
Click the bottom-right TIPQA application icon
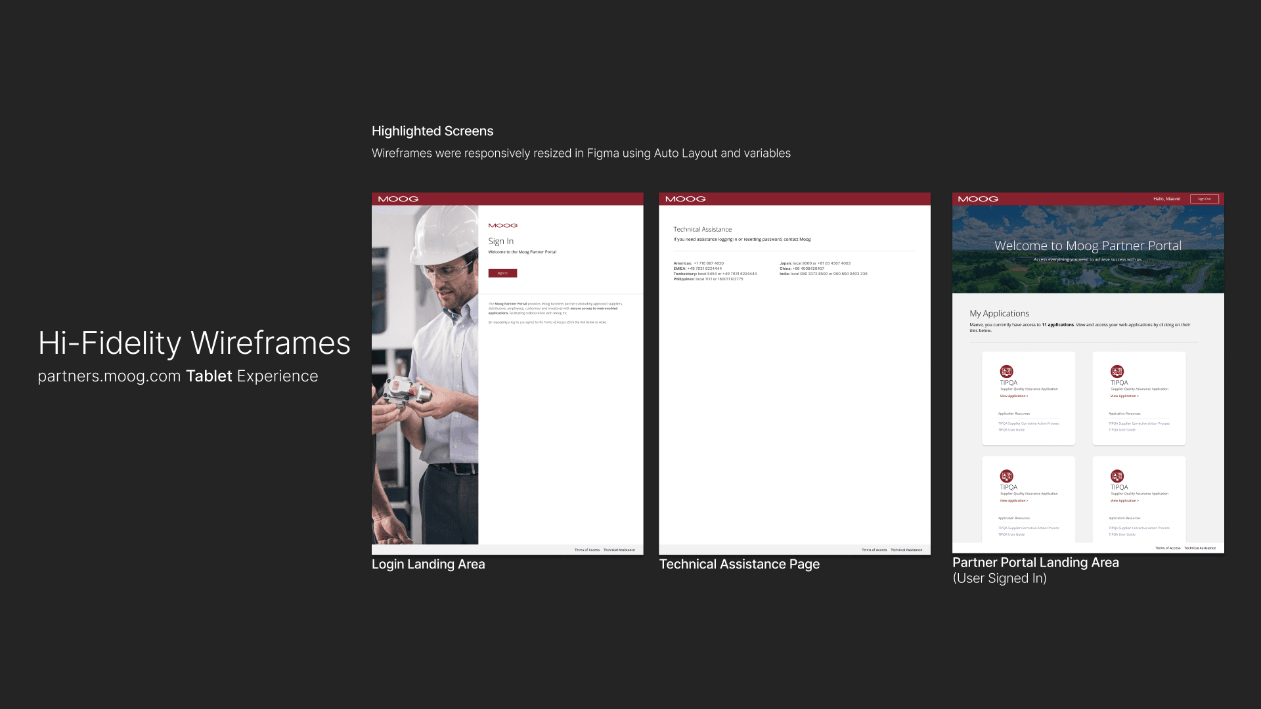point(1117,476)
